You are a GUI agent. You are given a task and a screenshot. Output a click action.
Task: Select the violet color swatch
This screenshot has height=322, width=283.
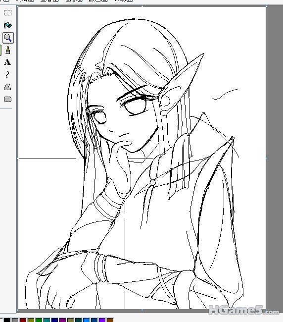click(102, 320)
